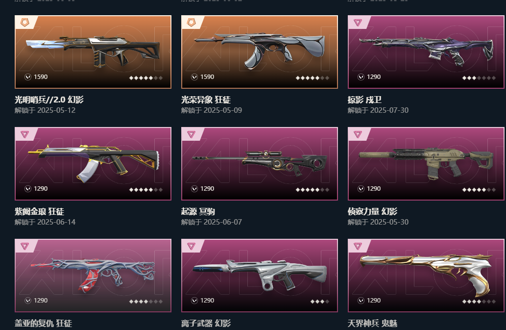
Task: Select the 起源 冥驹 sniper skin image
Action: [x=260, y=164]
